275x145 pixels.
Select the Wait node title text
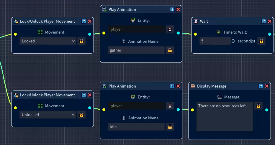coord(204,21)
